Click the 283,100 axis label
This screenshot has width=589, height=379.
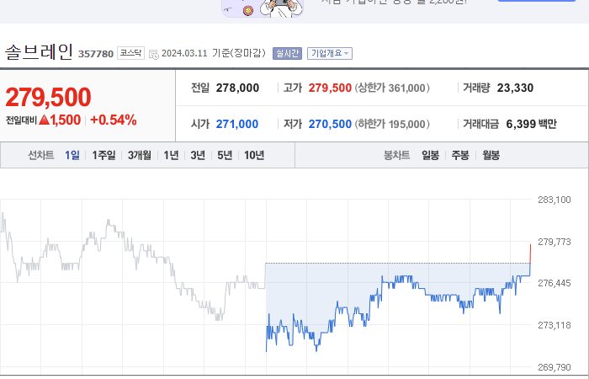click(554, 200)
